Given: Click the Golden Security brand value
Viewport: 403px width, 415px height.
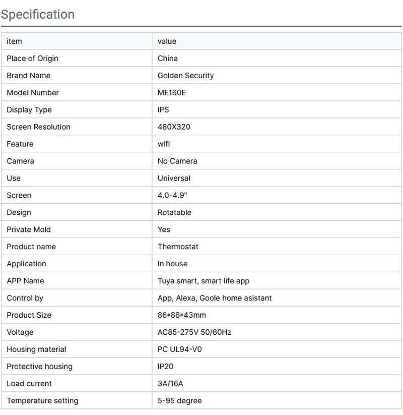Looking at the screenshot, I should 185,76.
